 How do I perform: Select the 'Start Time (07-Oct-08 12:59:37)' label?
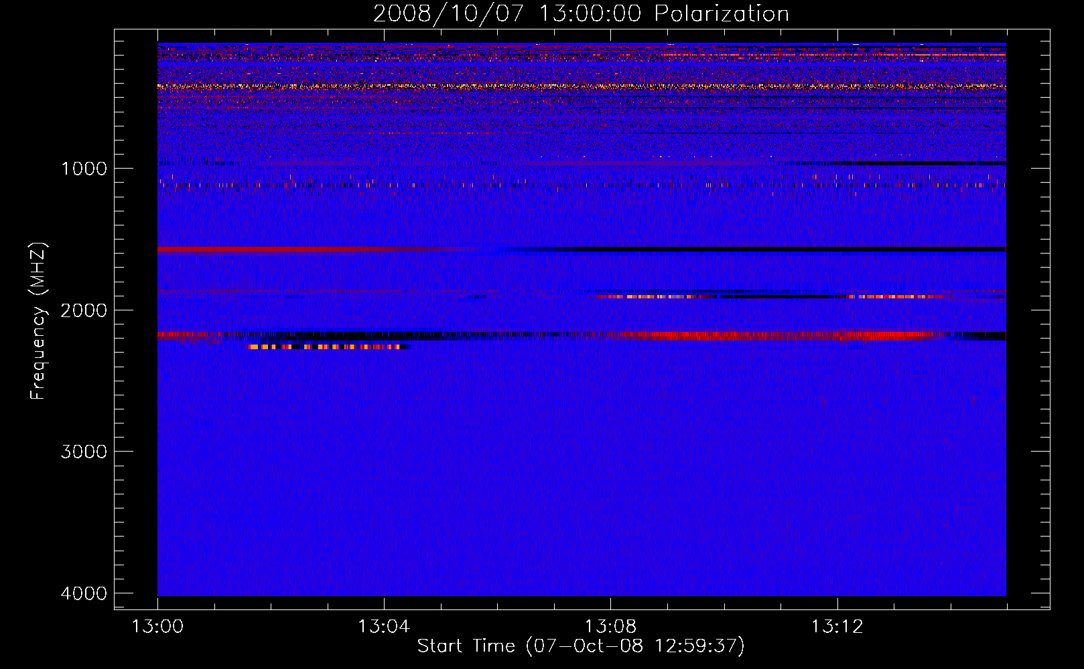[x=581, y=646]
